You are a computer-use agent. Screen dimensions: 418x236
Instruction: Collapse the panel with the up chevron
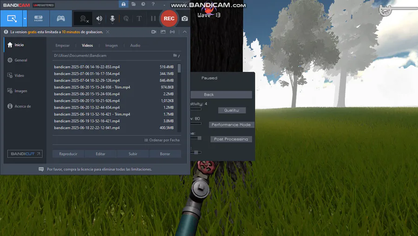185,32
